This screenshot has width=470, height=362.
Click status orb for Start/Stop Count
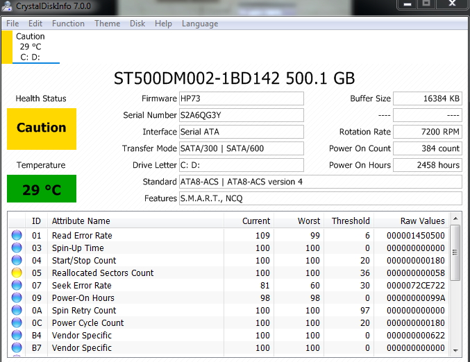coord(17,260)
